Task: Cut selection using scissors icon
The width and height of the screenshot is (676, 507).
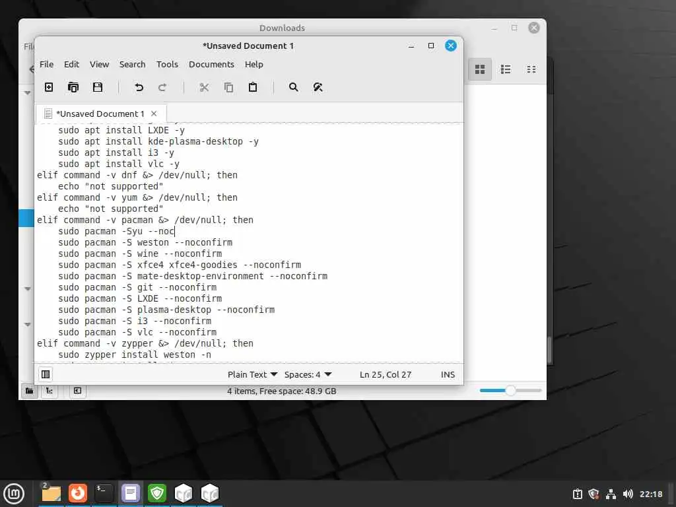Action: point(204,87)
